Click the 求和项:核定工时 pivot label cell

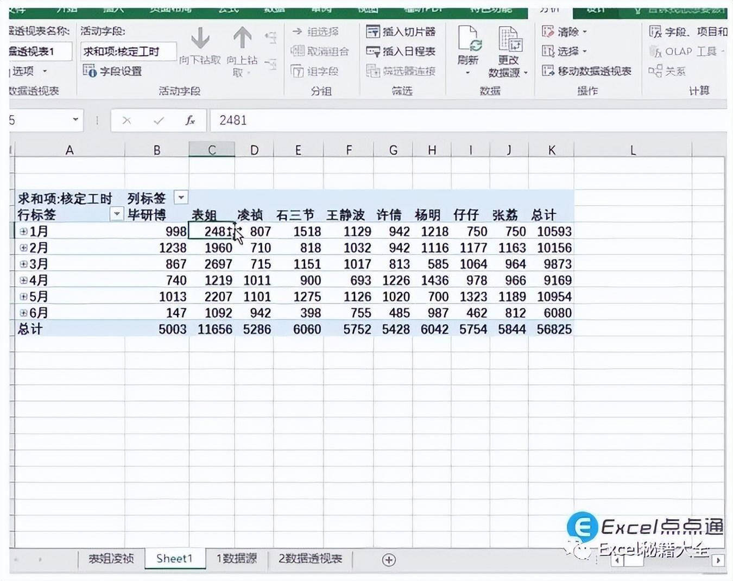[x=69, y=199]
